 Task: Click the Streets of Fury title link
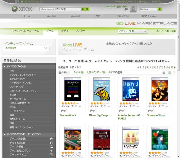pyautogui.click(x=156, y=115)
